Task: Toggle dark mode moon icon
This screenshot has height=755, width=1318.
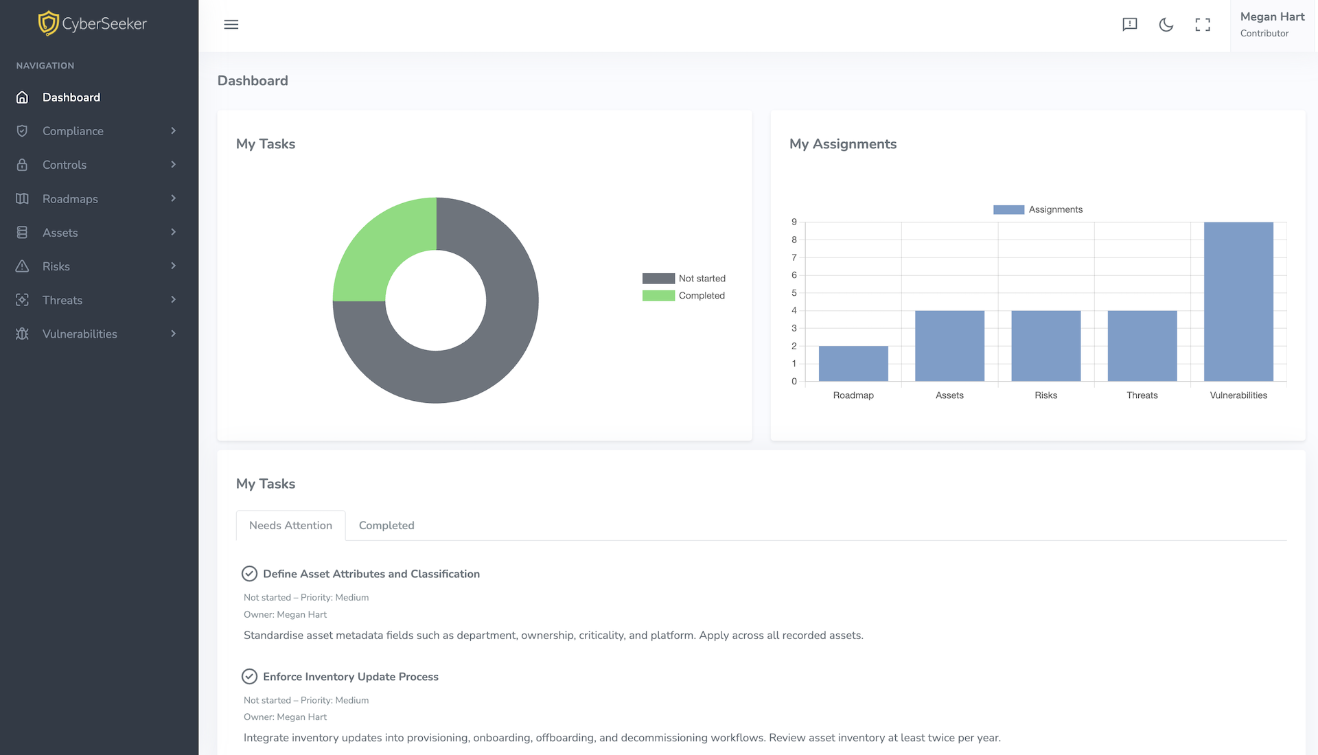Action: coord(1166,25)
